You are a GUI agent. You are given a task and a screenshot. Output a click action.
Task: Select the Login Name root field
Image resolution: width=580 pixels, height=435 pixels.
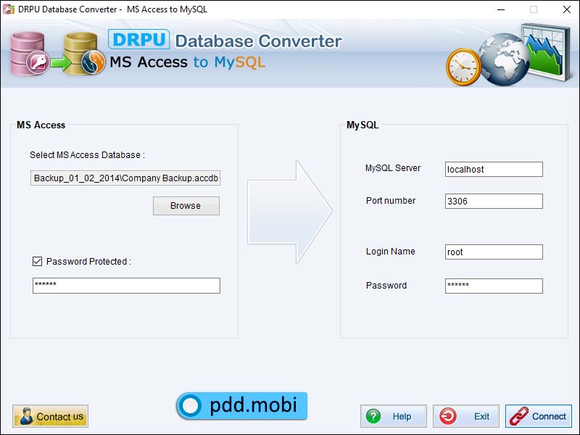(493, 252)
